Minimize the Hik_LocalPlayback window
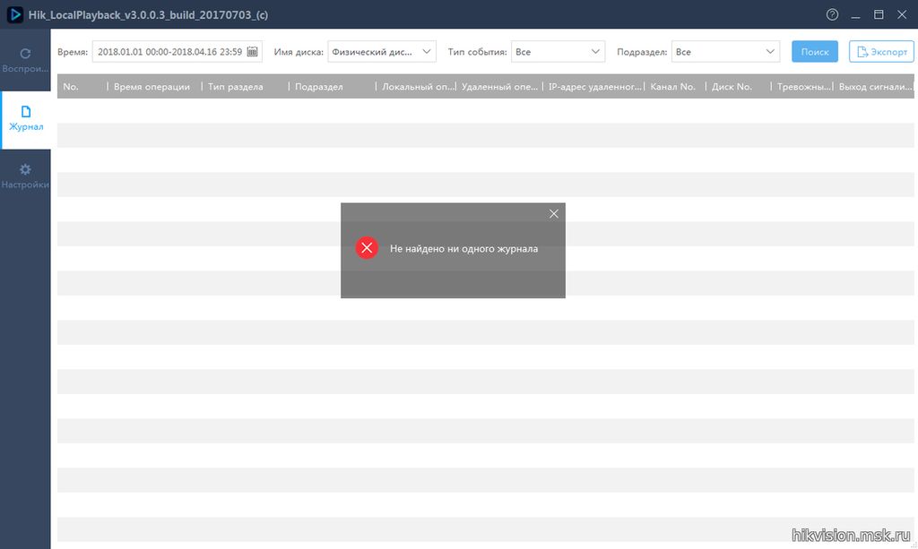 [855, 15]
